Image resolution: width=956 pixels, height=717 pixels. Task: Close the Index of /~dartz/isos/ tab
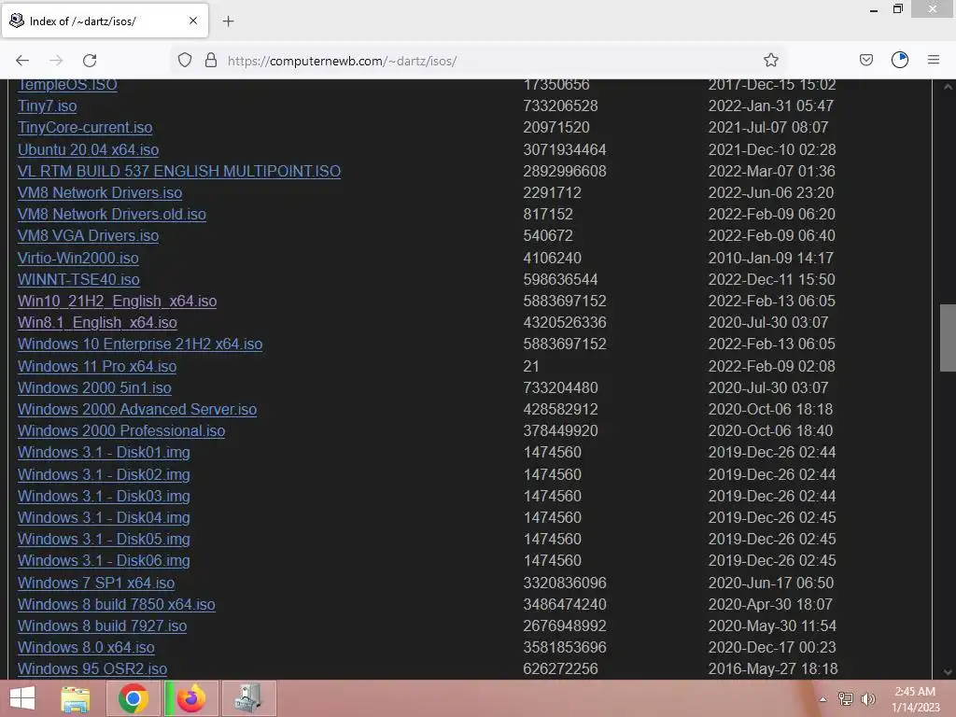[193, 21]
